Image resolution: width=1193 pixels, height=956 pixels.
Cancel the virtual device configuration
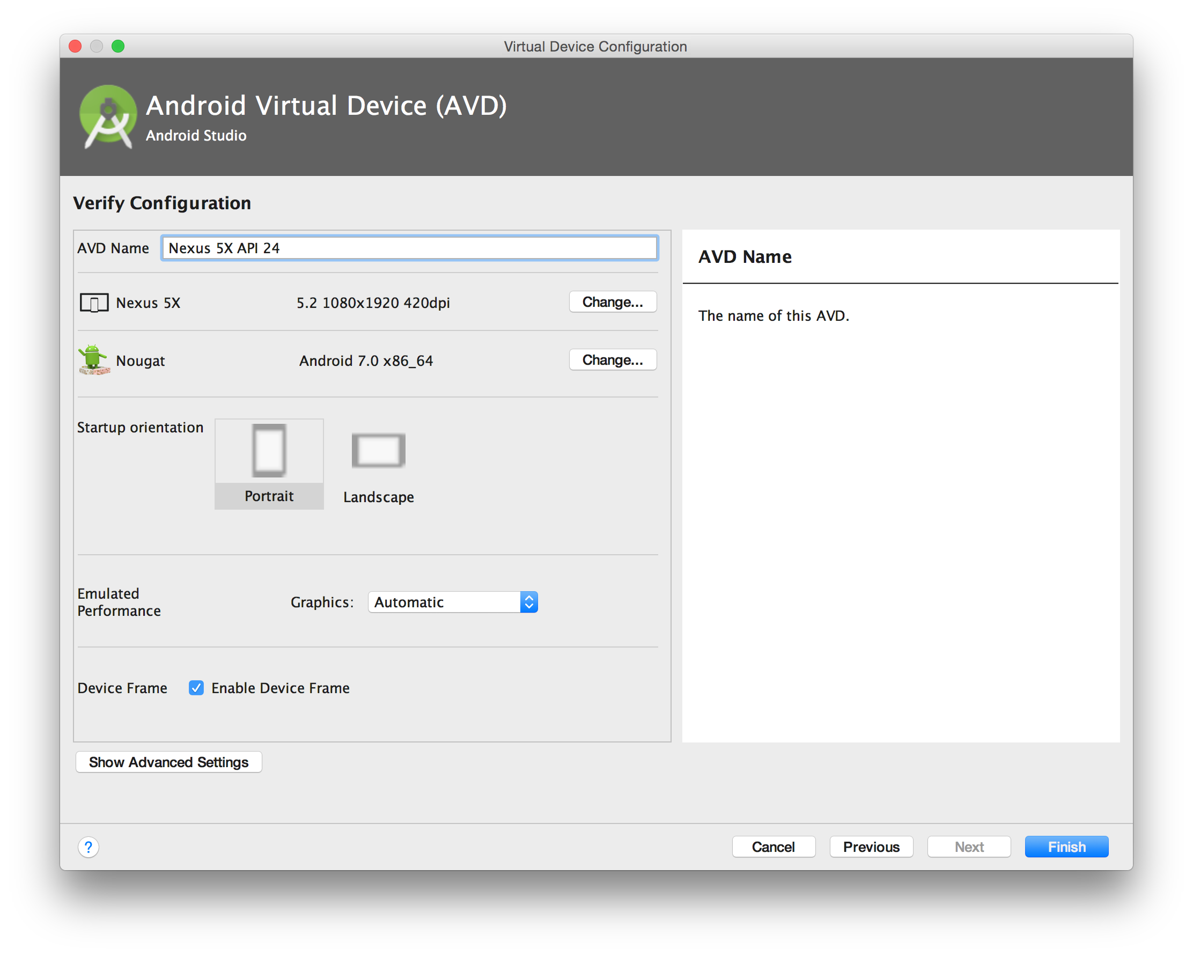coord(774,847)
